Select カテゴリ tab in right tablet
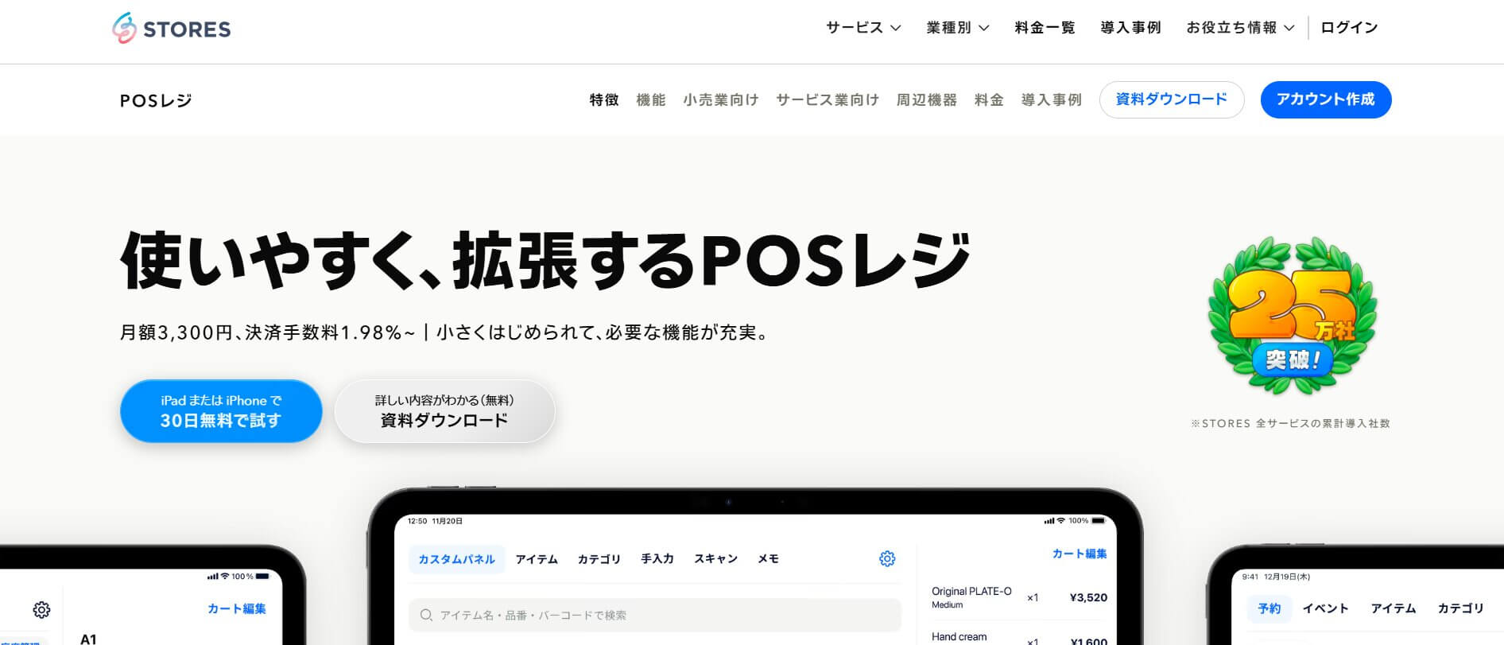 [x=1461, y=608]
